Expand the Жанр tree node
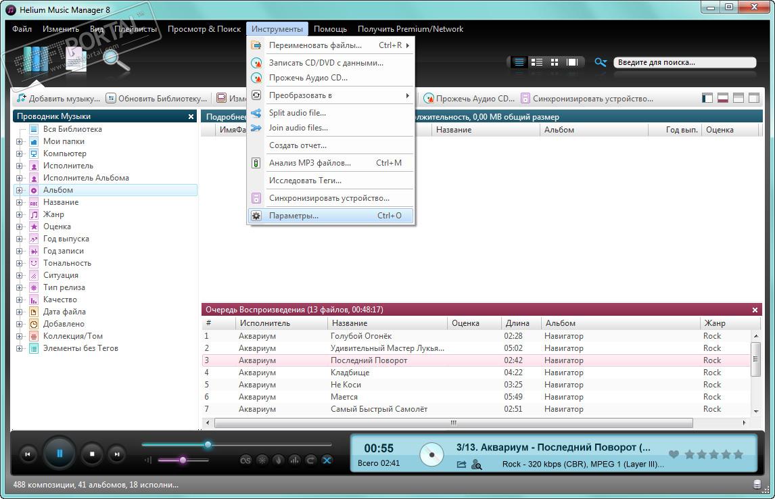The image size is (775, 499). [x=20, y=214]
